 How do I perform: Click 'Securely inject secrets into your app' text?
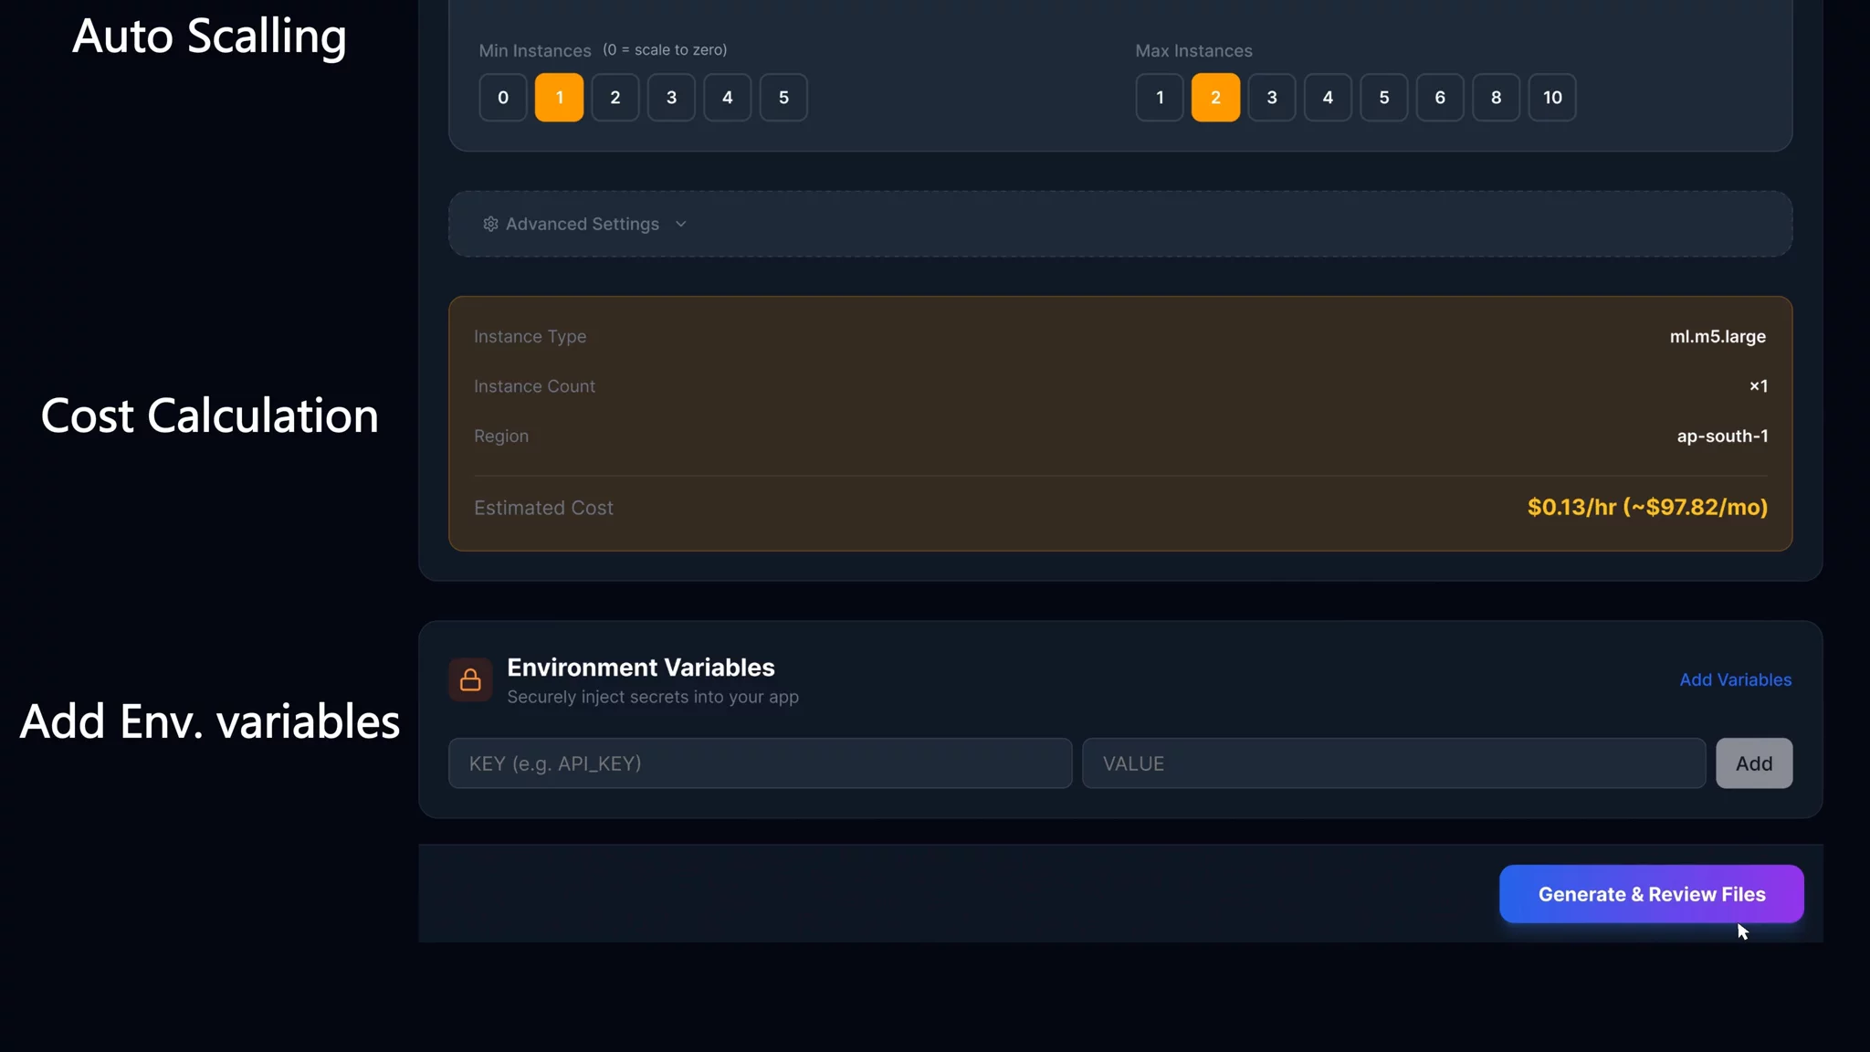(653, 697)
